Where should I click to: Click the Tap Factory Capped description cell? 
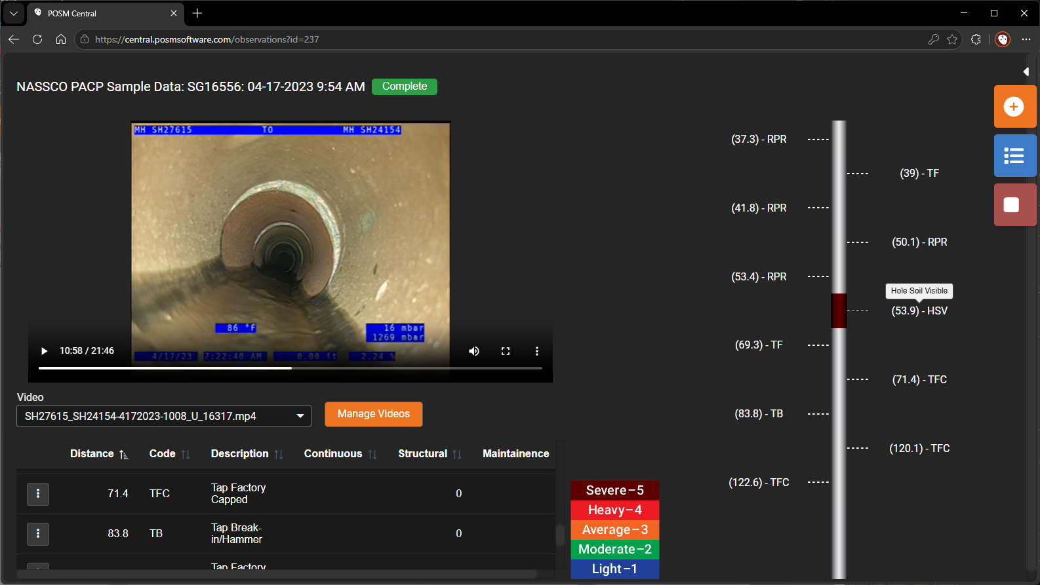(239, 494)
